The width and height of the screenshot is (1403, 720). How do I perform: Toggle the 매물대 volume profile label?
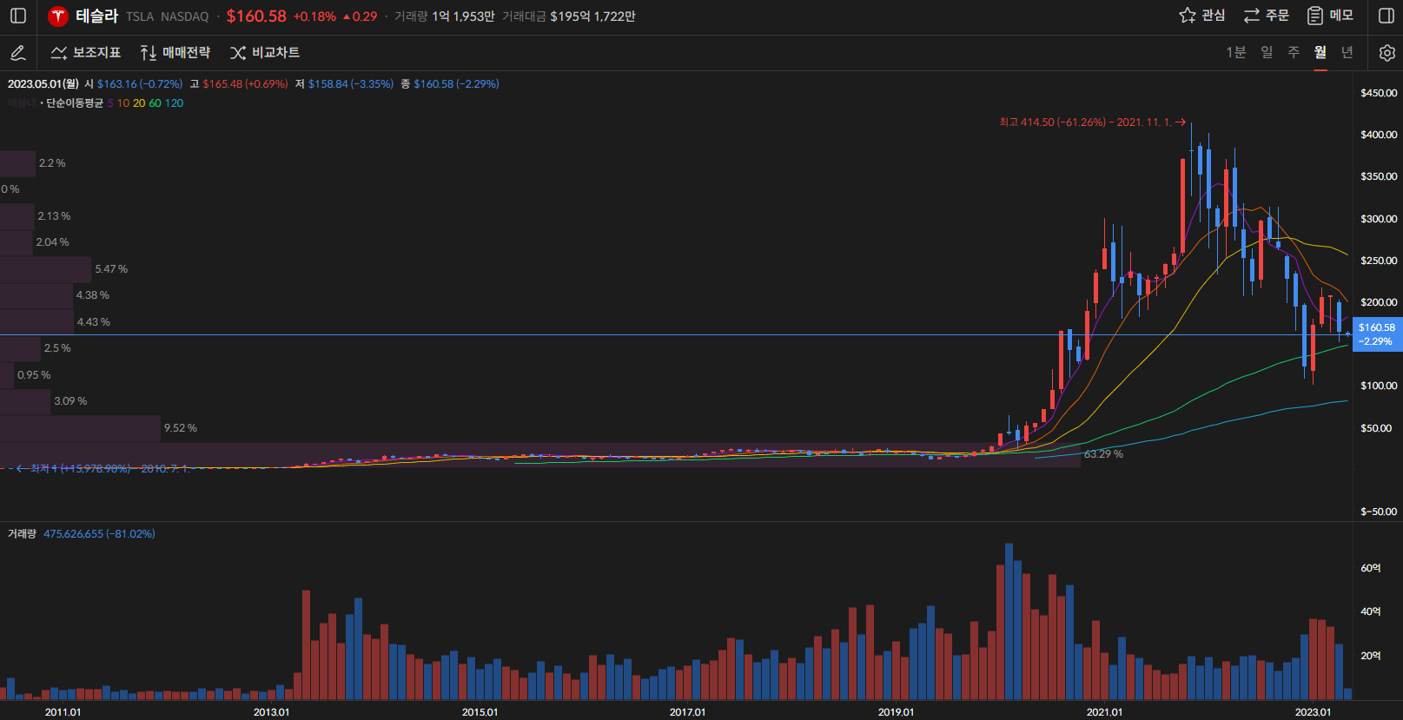click(22, 103)
